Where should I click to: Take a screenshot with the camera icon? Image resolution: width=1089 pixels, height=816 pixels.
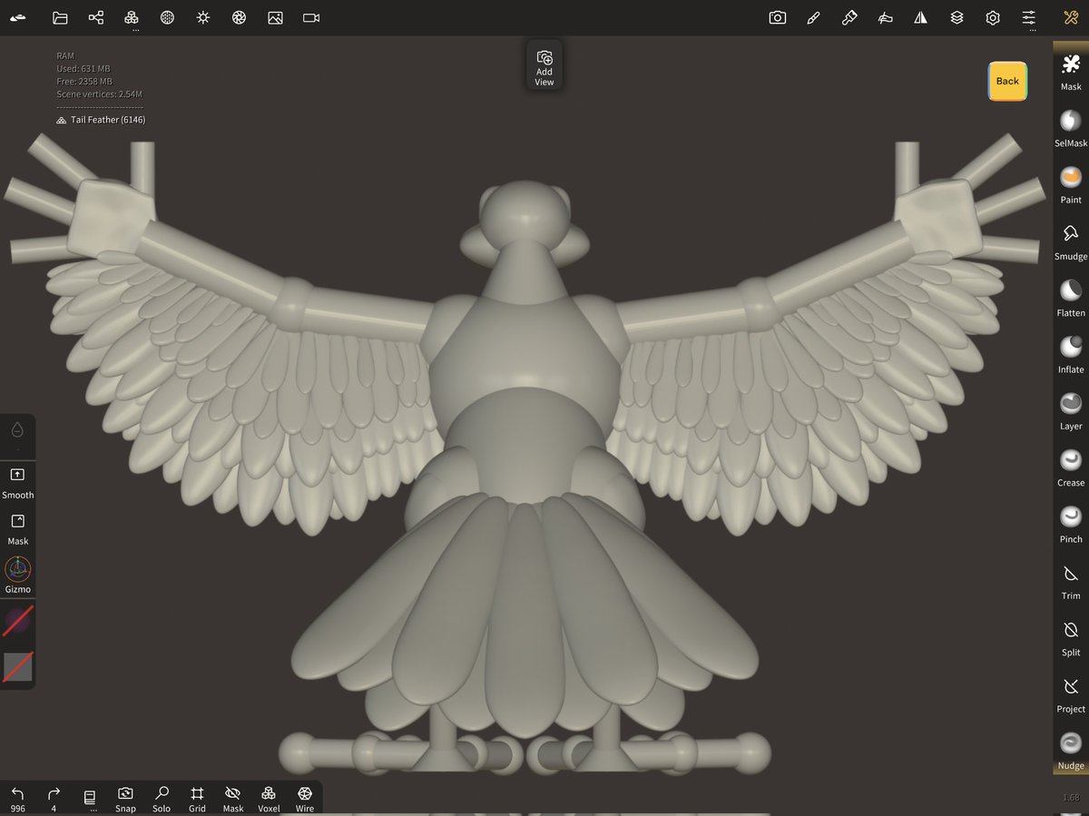pos(778,17)
